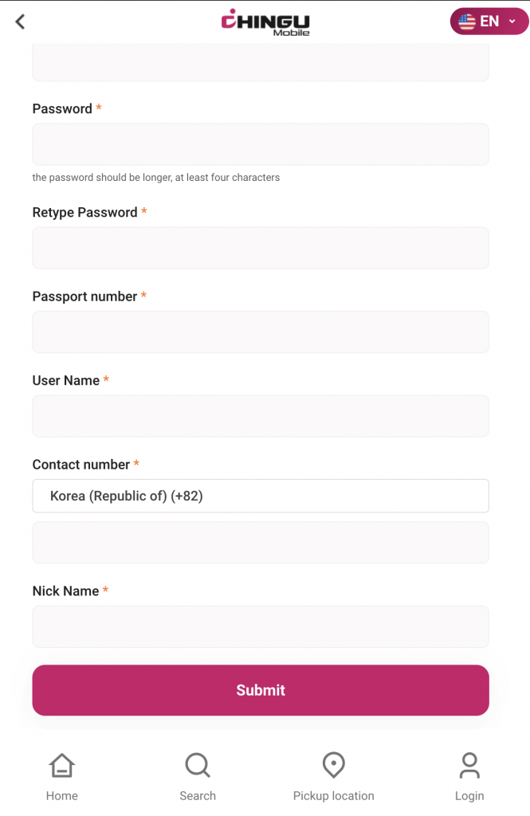
Task: Switch to the Search tab label
Action: coord(198,795)
